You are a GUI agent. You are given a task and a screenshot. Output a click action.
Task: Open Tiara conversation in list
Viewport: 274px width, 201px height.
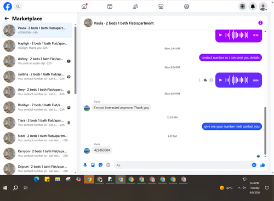(37, 123)
